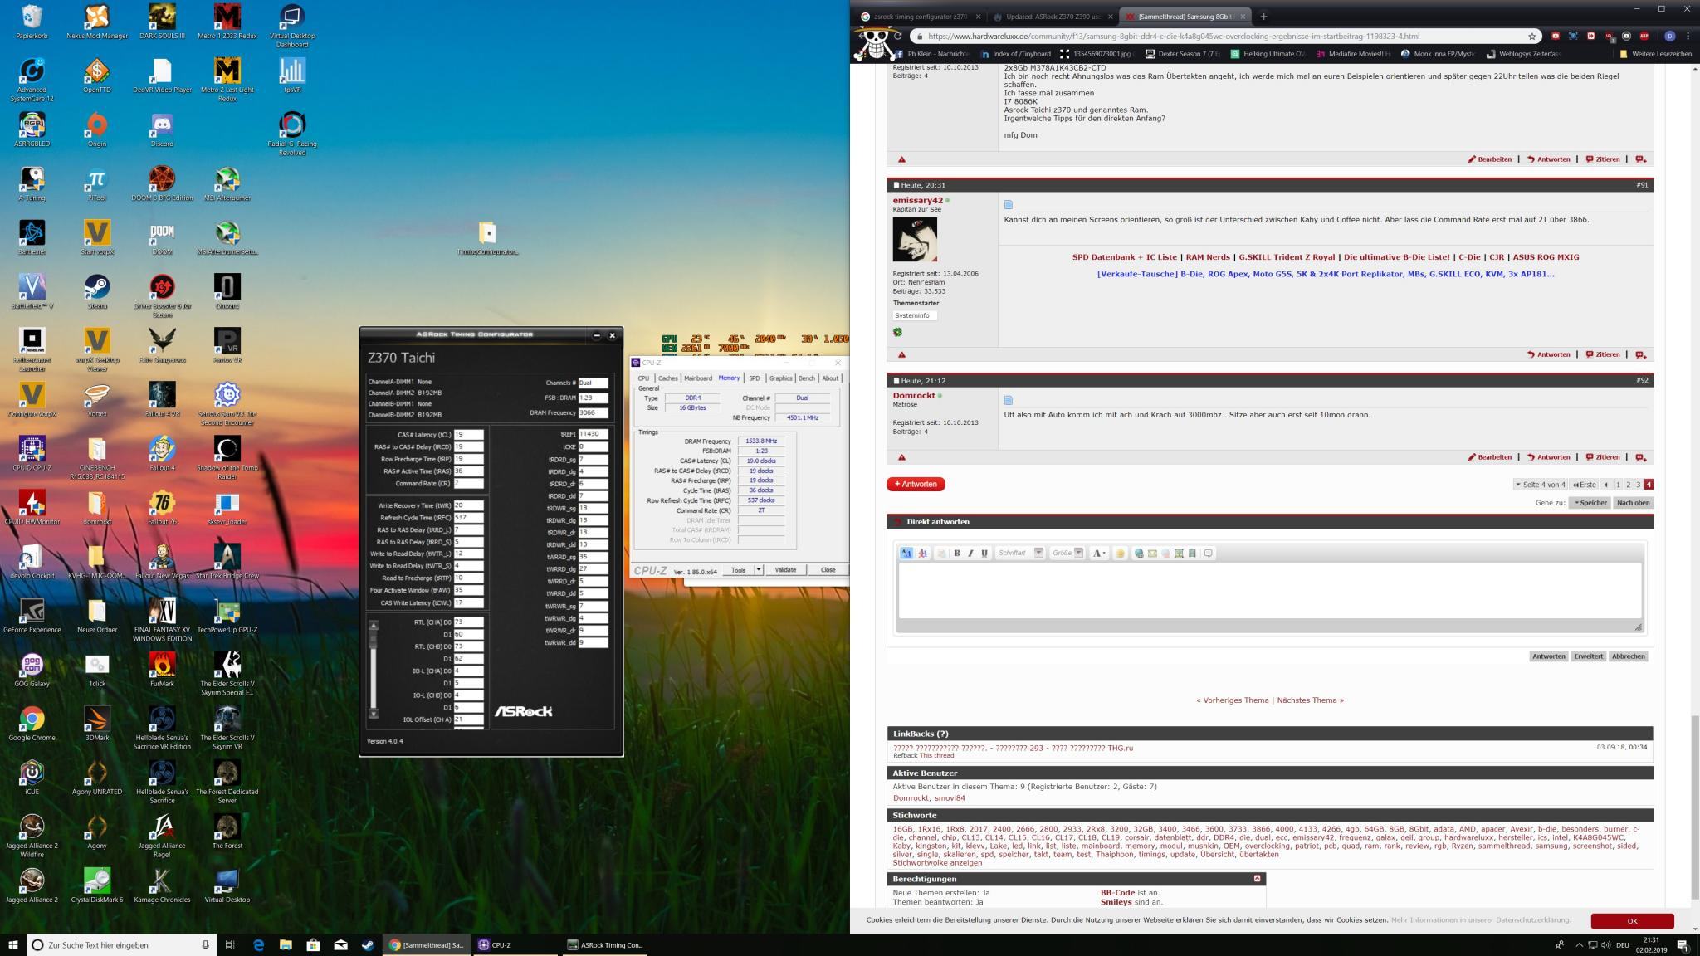Viewport: 1700px width, 956px height.
Task: Open emissary42 user profile link
Action: click(917, 200)
